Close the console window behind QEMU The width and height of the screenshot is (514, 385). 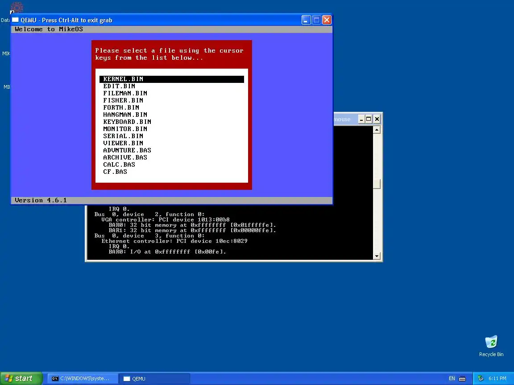click(x=377, y=119)
